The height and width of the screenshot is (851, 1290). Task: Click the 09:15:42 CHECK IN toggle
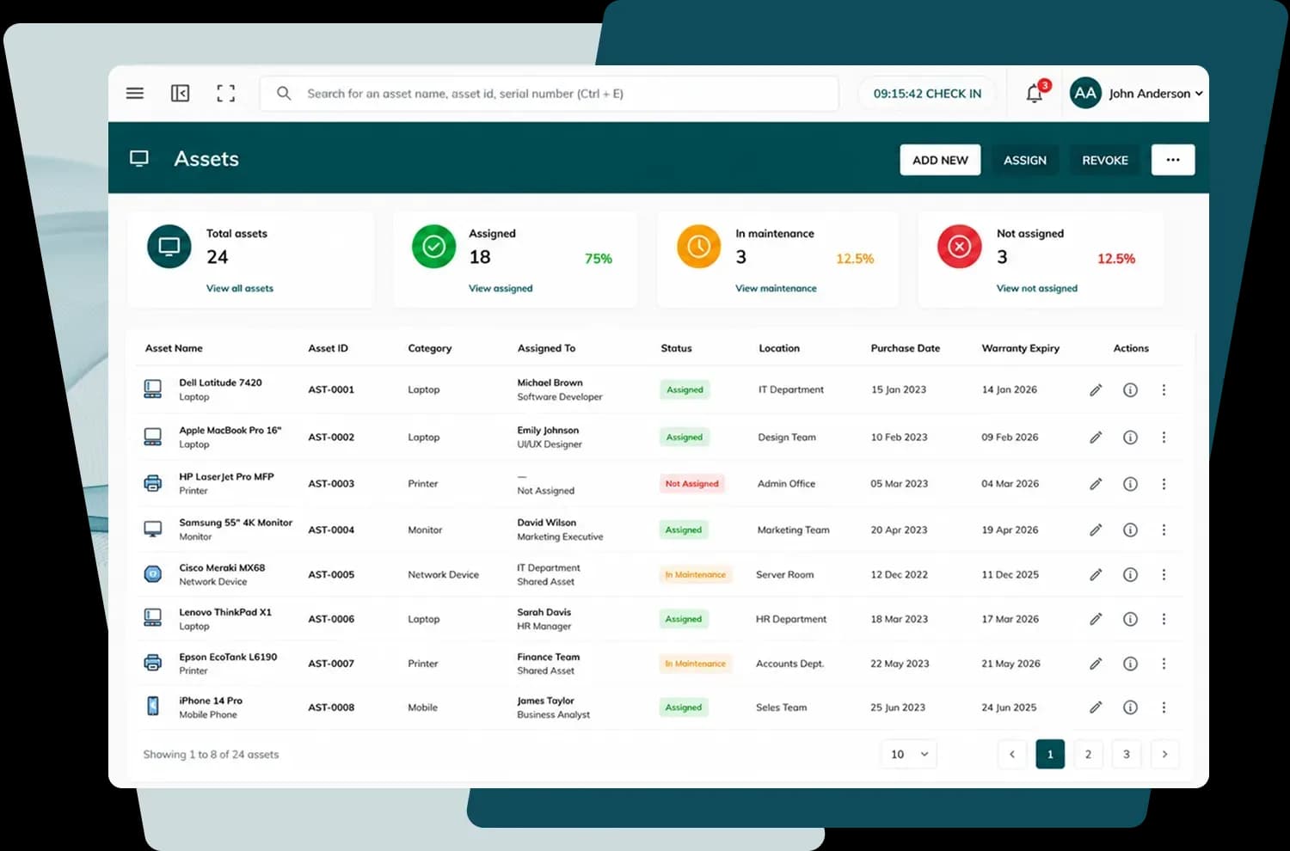point(927,94)
